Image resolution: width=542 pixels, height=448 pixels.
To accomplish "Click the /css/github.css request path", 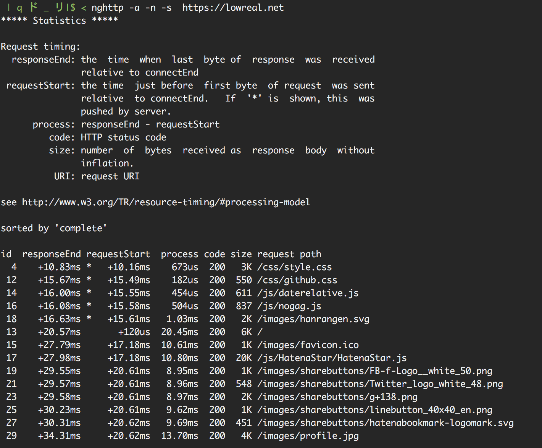I will point(297,280).
